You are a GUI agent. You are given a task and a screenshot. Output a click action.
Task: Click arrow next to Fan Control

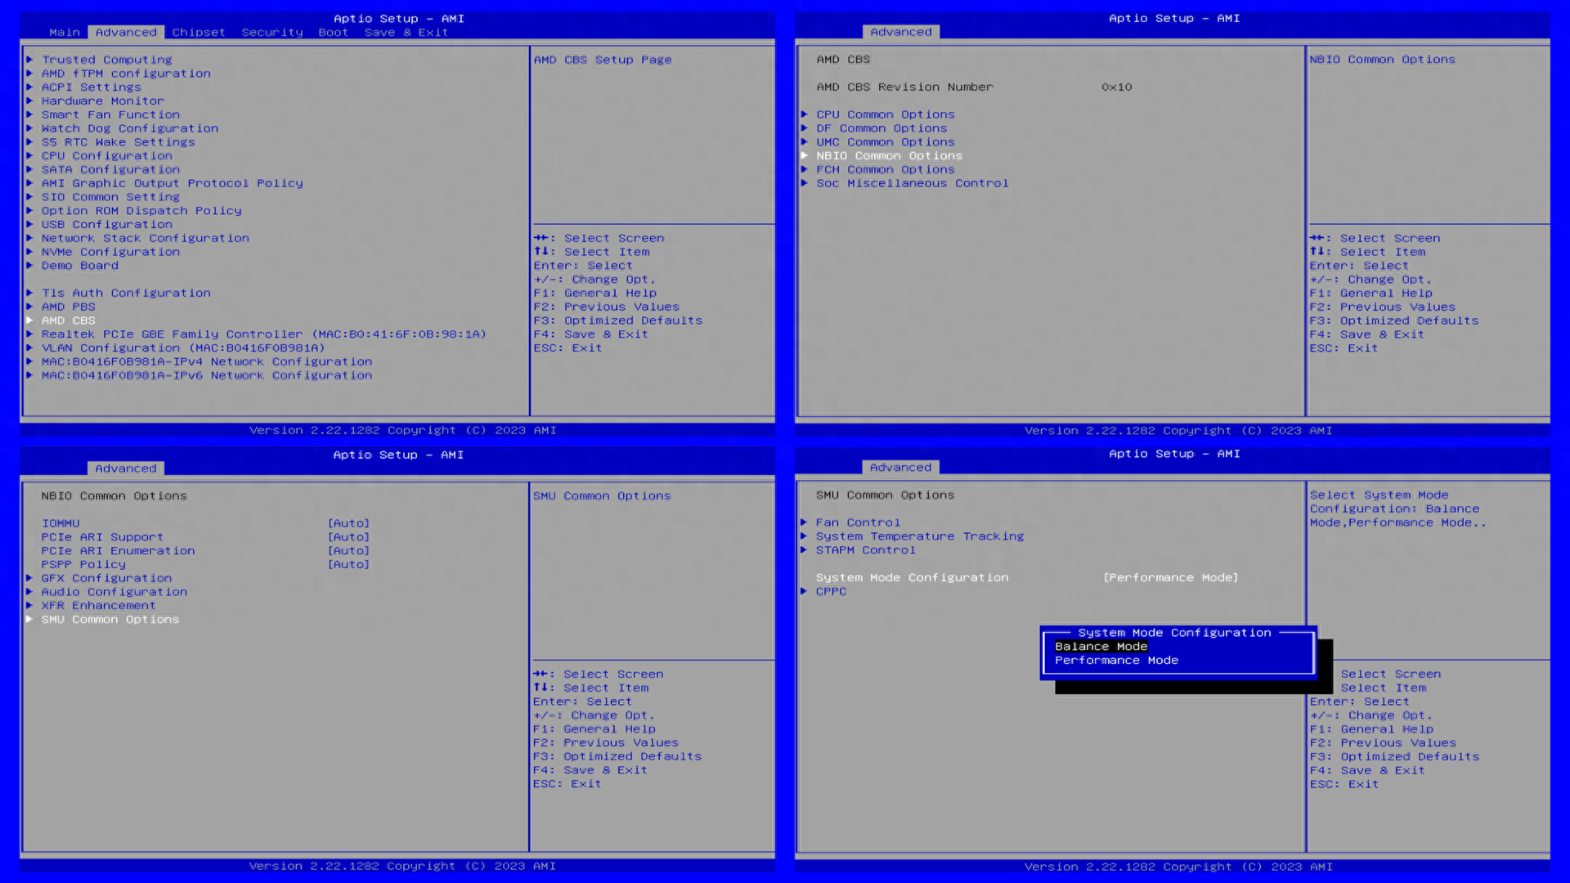tap(804, 522)
